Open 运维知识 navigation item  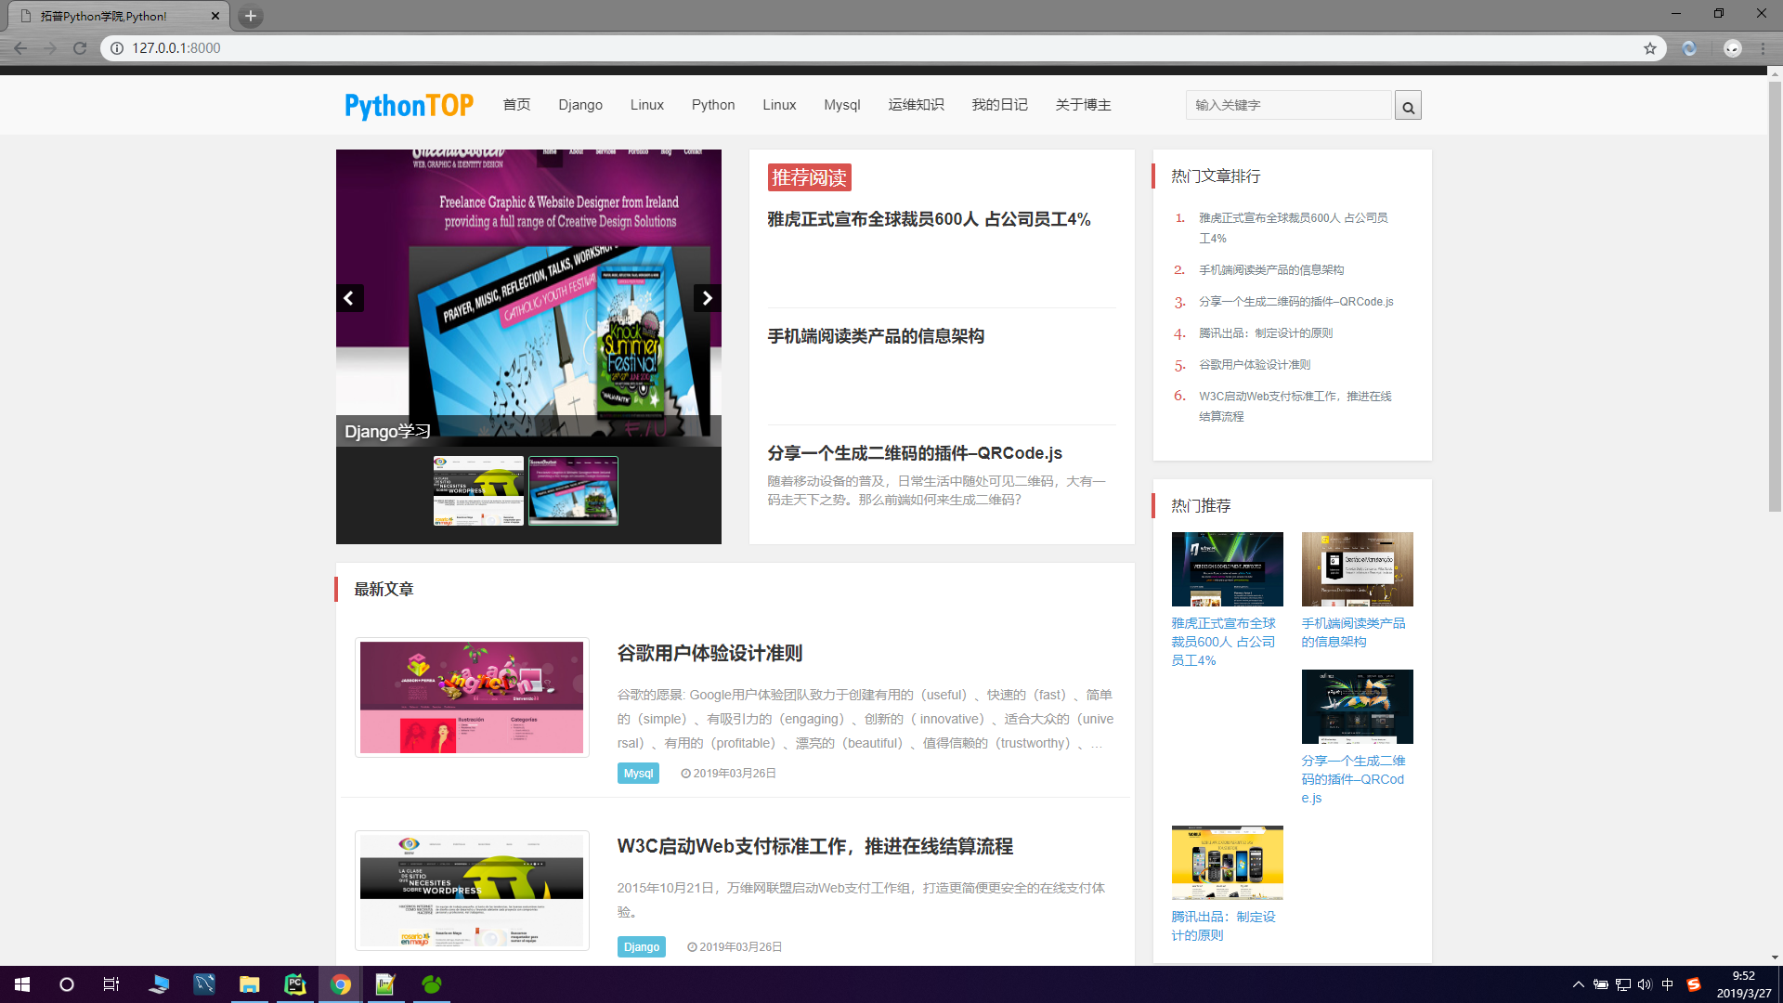coord(916,105)
